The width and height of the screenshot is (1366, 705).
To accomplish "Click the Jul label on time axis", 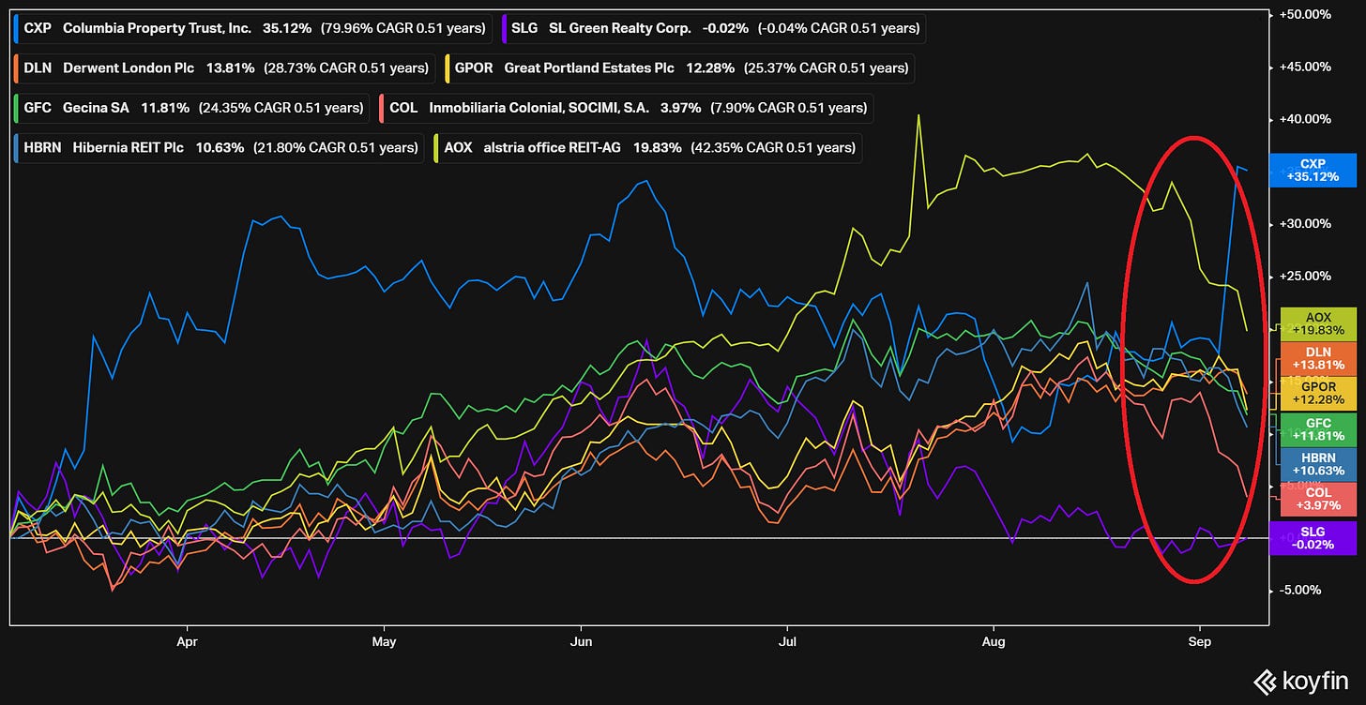I will 787,642.
